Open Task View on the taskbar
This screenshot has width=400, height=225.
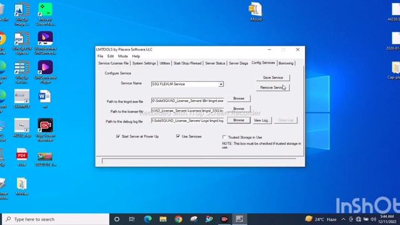coord(132,219)
